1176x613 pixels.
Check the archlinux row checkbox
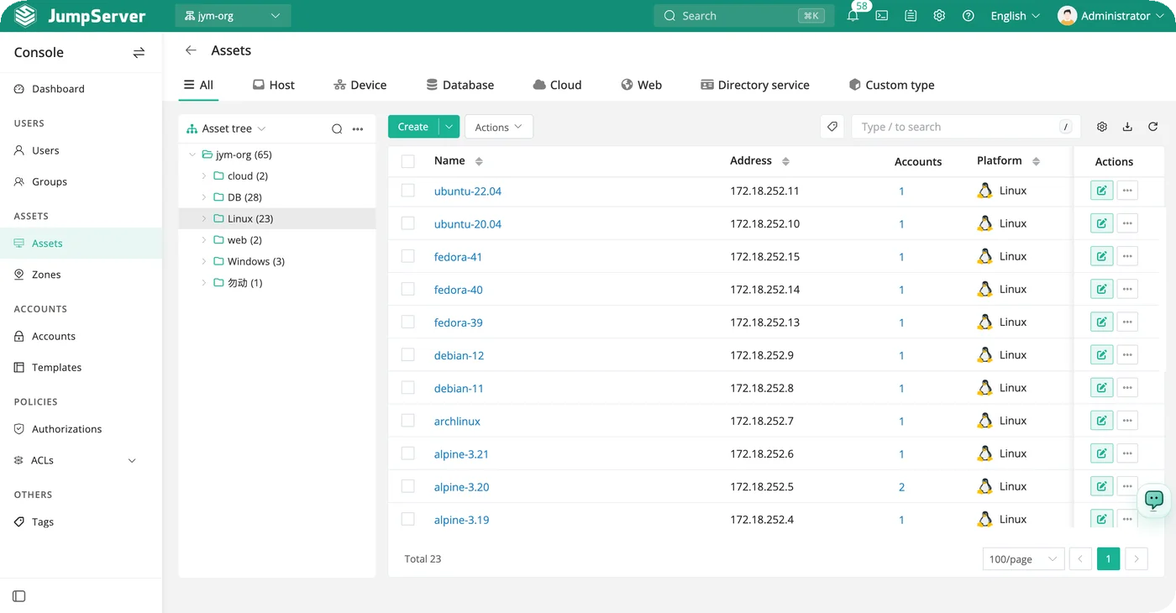(x=408, y=421)
